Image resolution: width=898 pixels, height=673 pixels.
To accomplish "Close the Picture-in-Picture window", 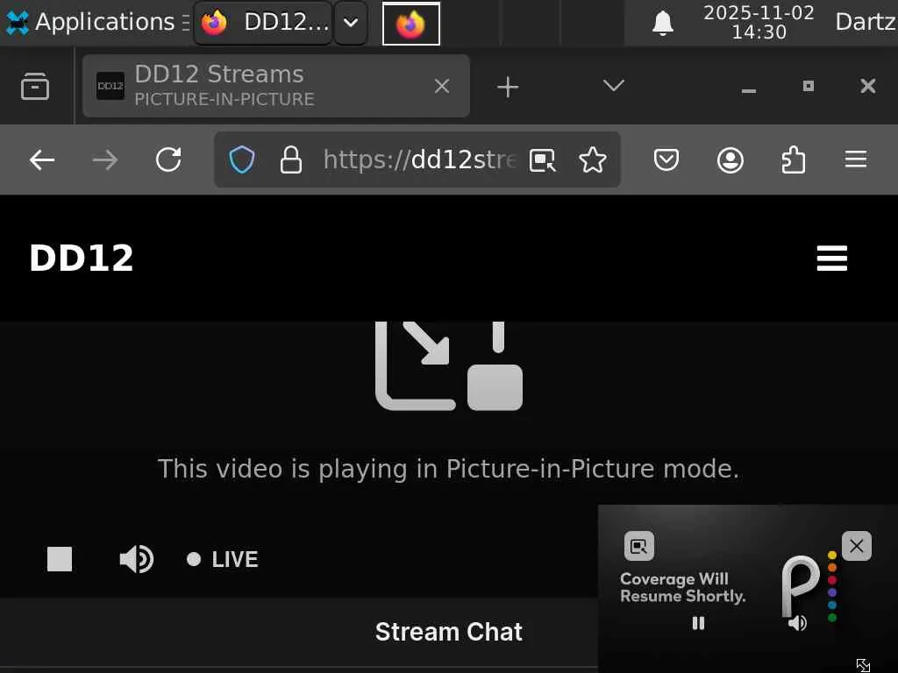I will tap(856, 546).
